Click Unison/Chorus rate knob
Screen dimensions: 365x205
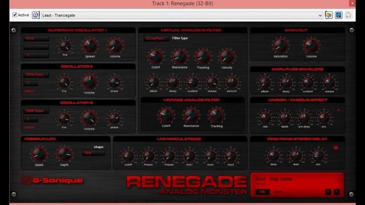pyautogui.click(x=265, y=117)
